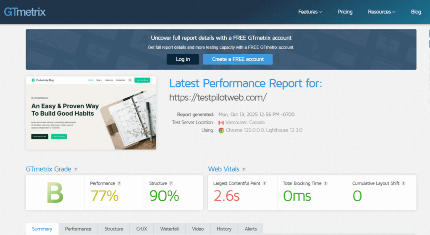
Task: Click the report generated date text
Action: pyautogui.click(x=257, y=115)
